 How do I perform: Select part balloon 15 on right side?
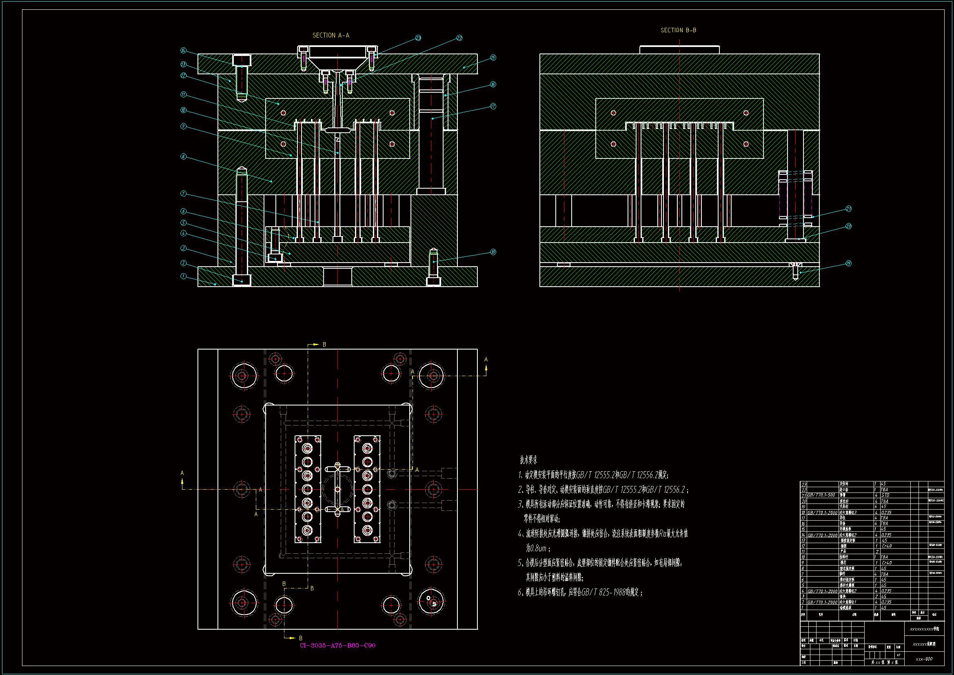pos(493,58)
